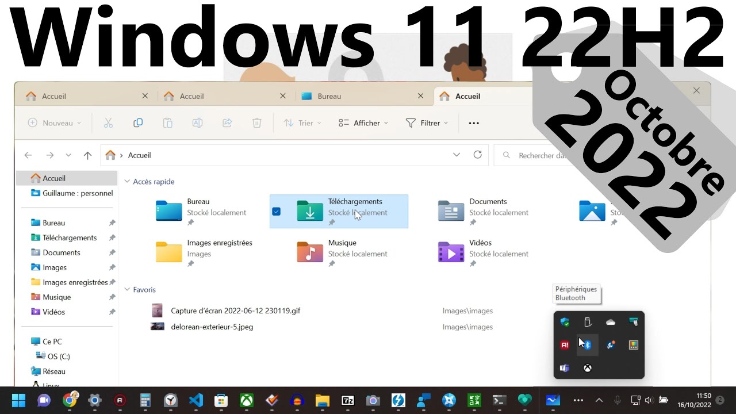Go back with the left arrow button
The width and height of the screenshot is (736, 414).
(28, 155)
